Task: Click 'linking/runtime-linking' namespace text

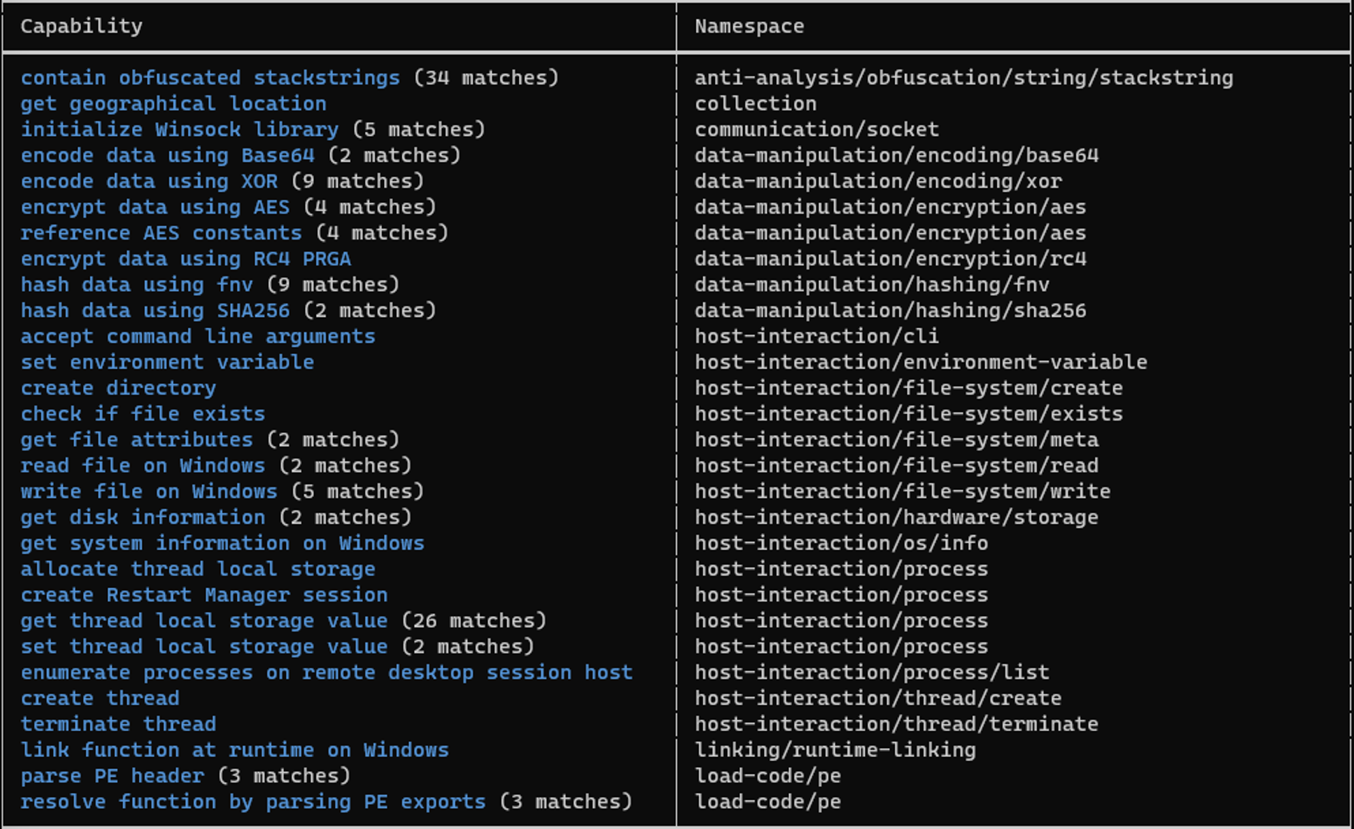Action: coord(834,750)
